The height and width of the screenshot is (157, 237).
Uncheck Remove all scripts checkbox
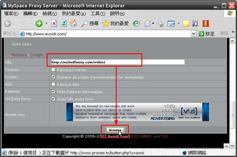[53, 77]
